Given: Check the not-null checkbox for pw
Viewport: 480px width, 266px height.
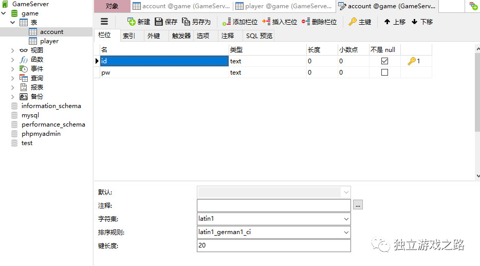Looking at the screenshot, I should click(384, 73).
